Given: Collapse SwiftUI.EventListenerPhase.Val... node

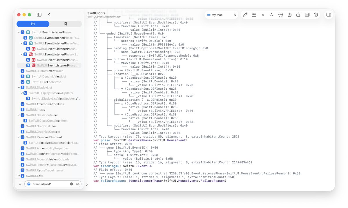Looking at the screenshot, I should (x=22, y=43).
